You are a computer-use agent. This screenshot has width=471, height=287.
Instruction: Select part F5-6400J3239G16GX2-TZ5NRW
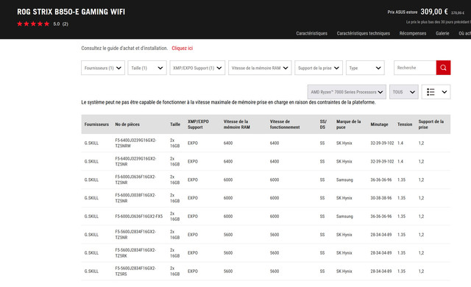tap(135, 143)
